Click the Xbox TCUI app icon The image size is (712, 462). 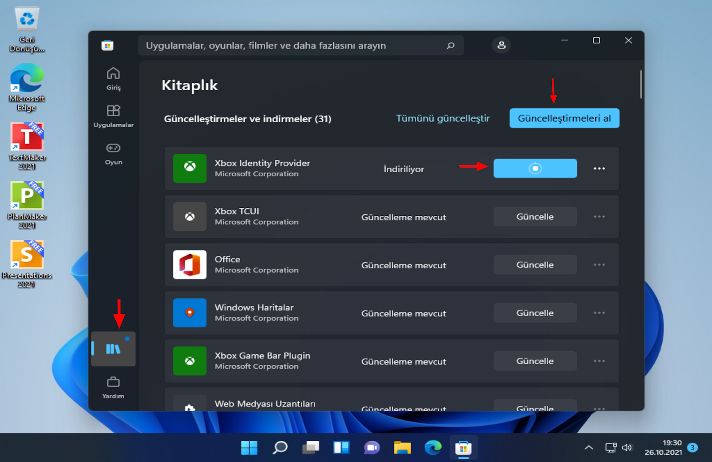click(x=190, y=216)
